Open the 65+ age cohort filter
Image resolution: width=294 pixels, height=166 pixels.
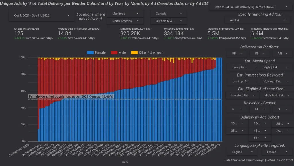(260, 138)
